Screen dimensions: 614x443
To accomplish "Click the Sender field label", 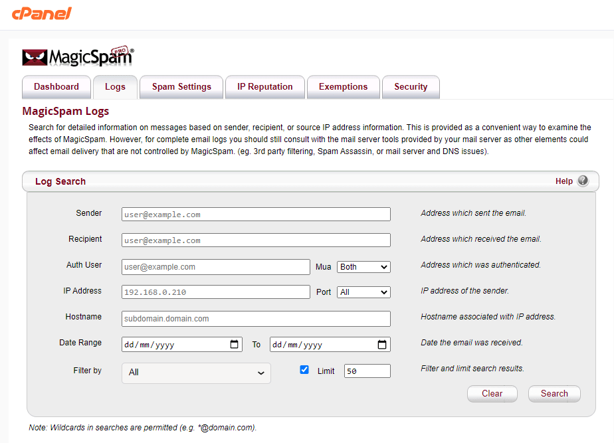I will tap(89, 213).
